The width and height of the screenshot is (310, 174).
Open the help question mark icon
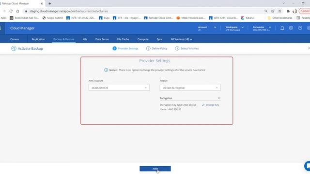point(300,28)
